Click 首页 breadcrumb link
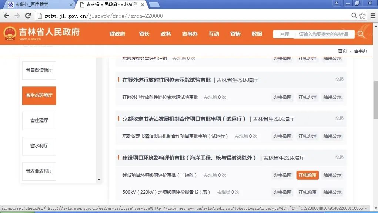This screenshot has width=378, height=213. pyautogui.click(x=342, y=51)
